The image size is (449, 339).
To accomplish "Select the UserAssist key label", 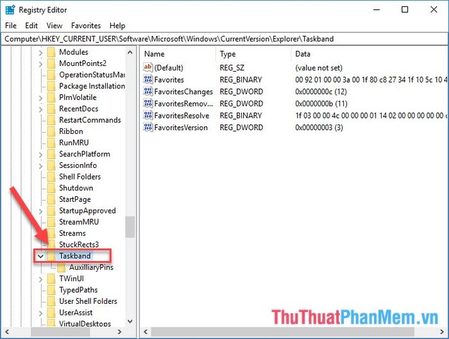I will (76, 312).
